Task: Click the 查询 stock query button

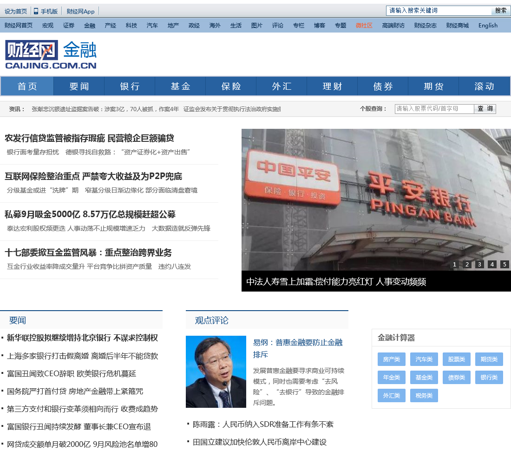Action: point(485,109)
